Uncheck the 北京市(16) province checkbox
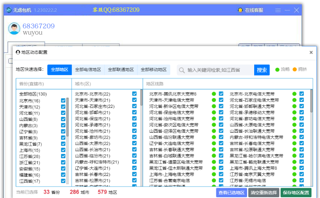 click(63, 101)
